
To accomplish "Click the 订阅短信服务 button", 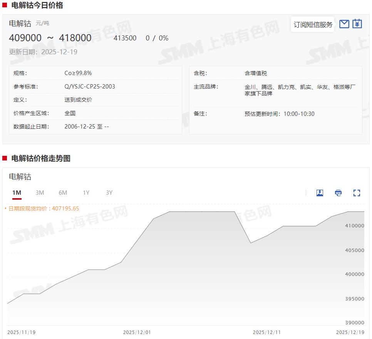I will 313,25.
